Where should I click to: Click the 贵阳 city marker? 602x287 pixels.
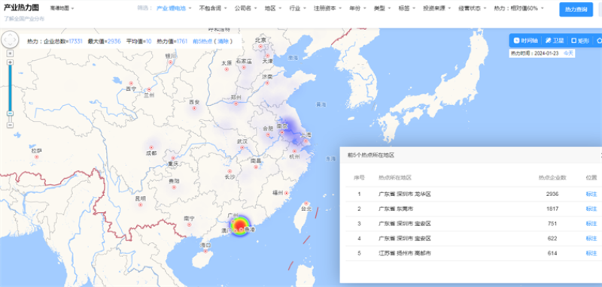(174, 187)
